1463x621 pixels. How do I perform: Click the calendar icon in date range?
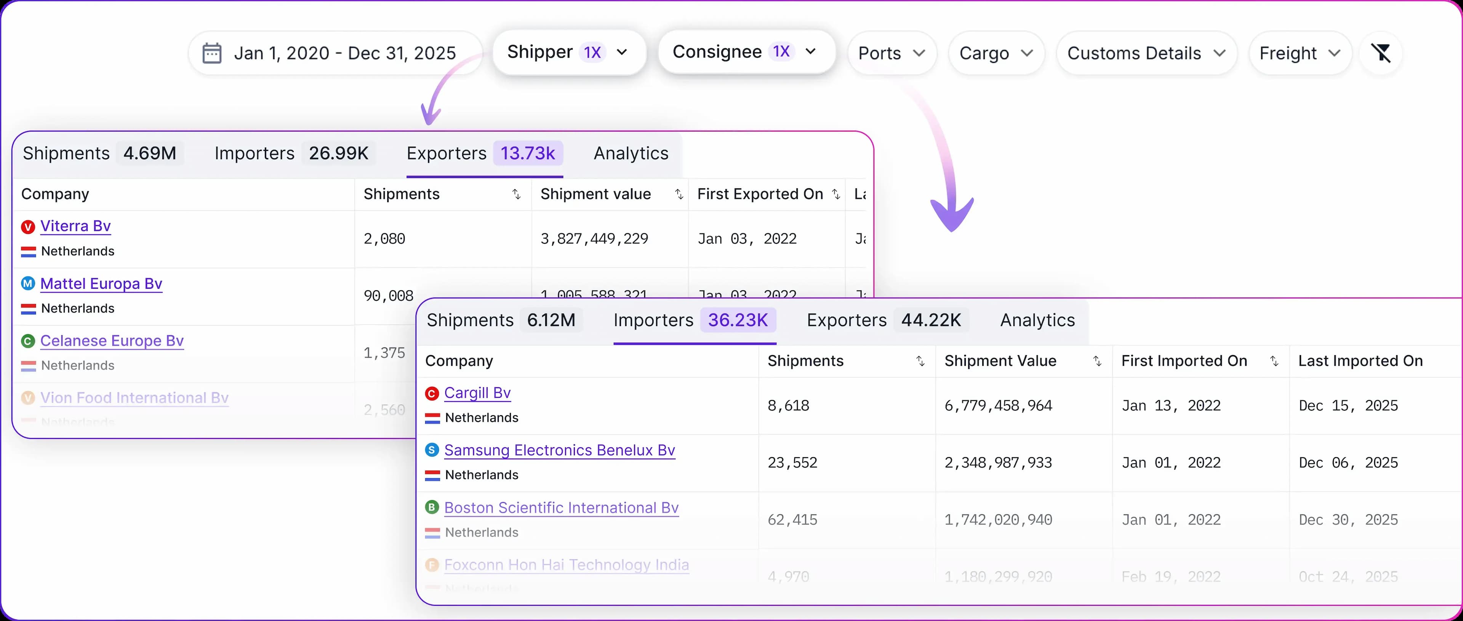[x=212, y=53]
